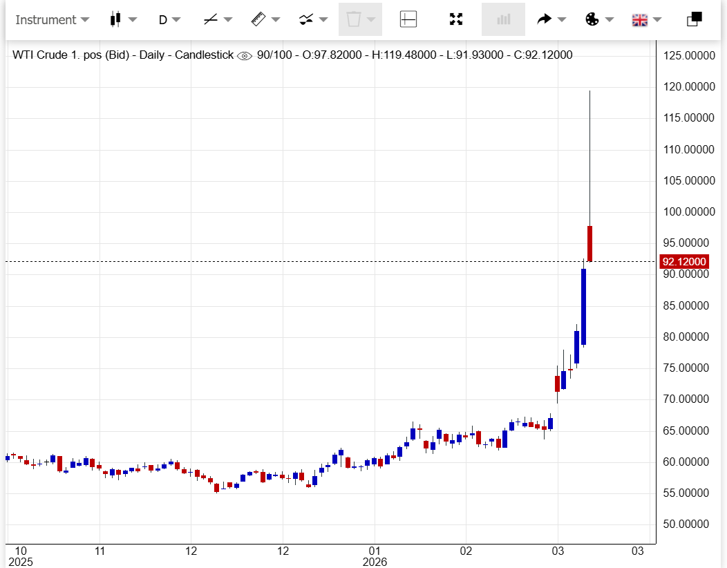Click the share arrow icon
727x568 pixels.
[x=545, y=19]
